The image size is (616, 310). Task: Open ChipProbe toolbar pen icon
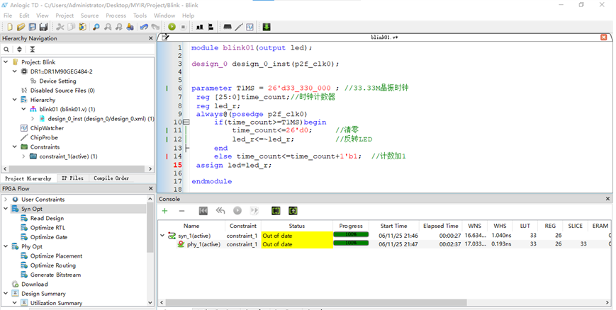tap(239, 27)
